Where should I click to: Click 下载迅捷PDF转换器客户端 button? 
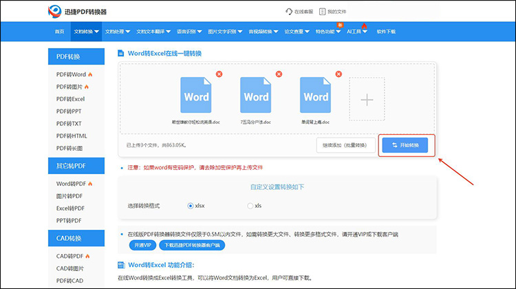point(192,245)
